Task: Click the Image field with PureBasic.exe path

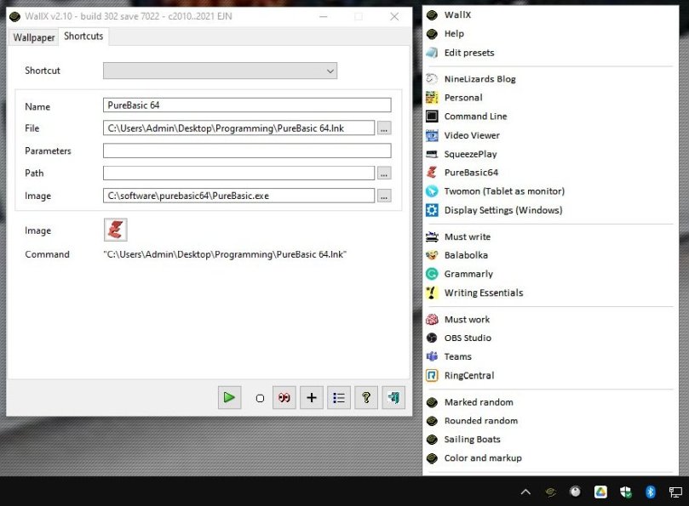Action: pos(239,196)
